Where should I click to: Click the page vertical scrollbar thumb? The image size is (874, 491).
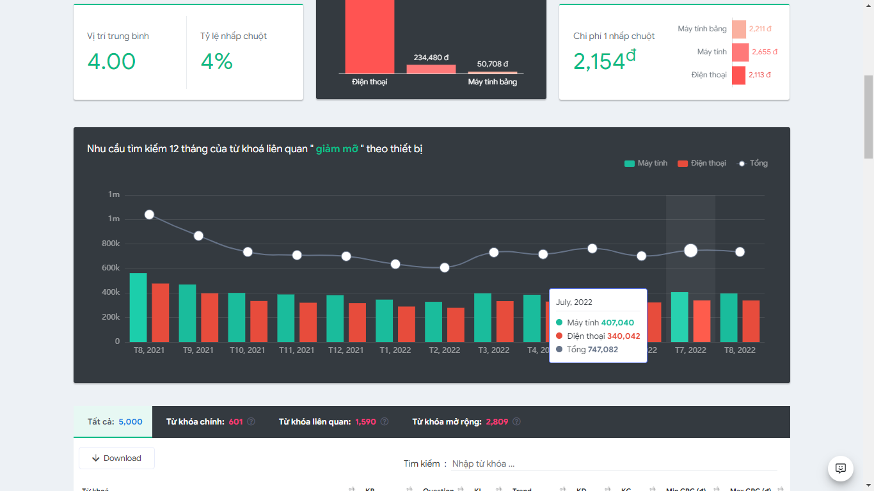(x=868, y=116)
